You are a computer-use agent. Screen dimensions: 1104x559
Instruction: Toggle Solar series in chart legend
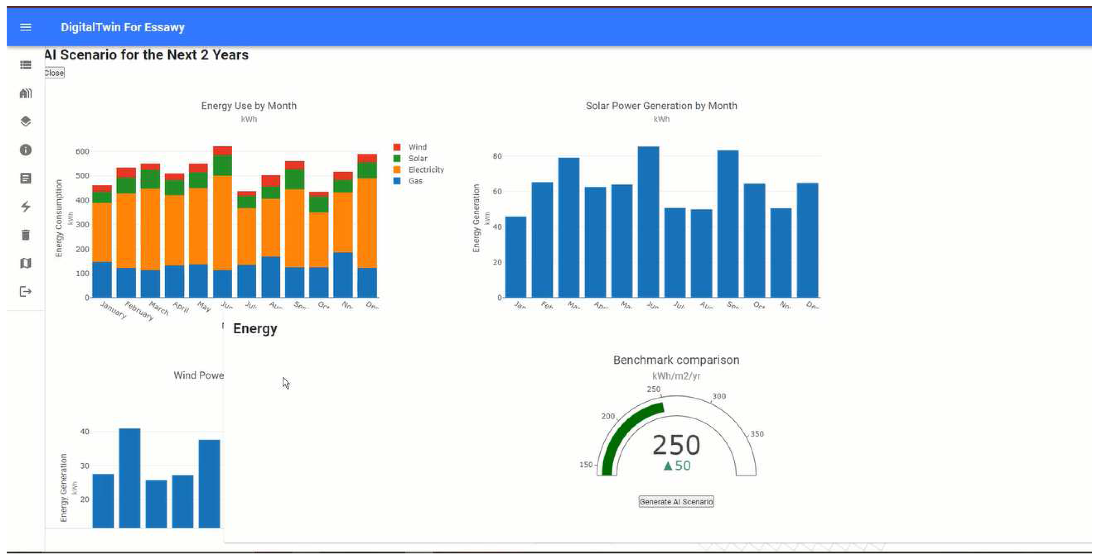click(x=417, y=158)
